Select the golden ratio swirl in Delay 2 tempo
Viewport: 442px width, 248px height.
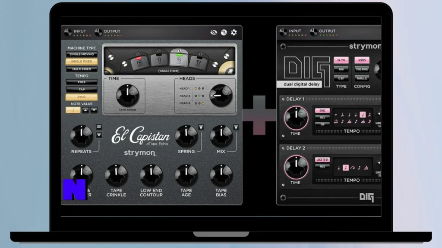[x=352, y=168]
